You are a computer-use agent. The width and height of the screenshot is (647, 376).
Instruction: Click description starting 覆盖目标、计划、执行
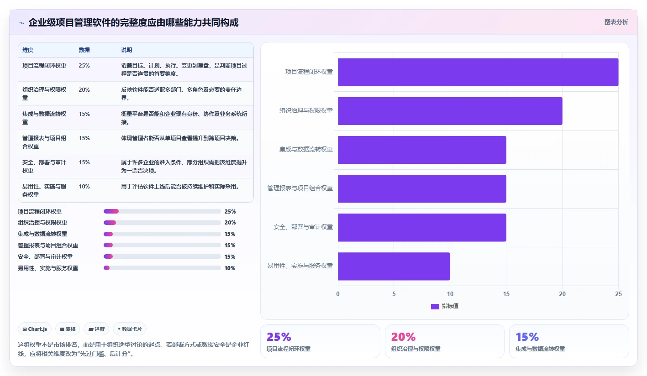click(x=184, y=70)
